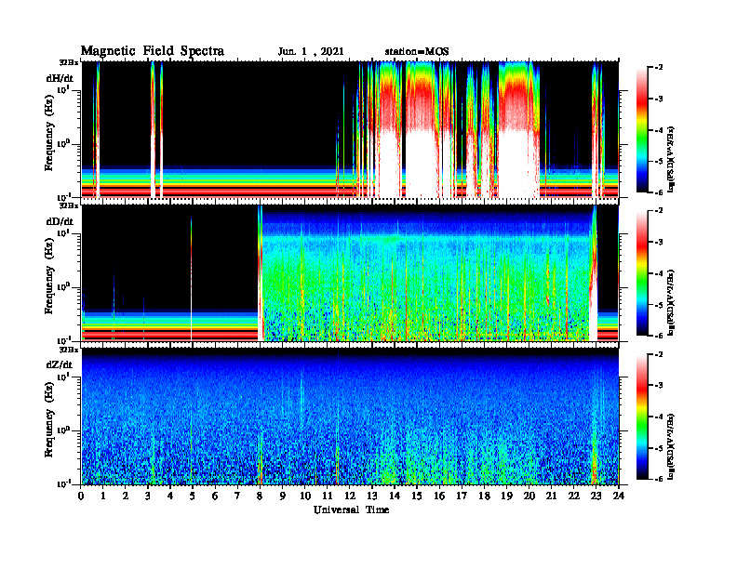The image size is (737, 569).
Task: Click the hour 9 tick label on time axis
Action: coord(283,496)
